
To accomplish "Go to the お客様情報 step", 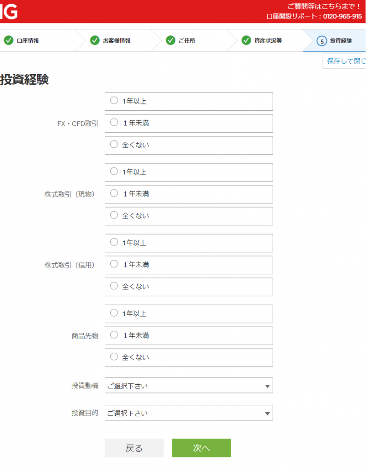I will click(117, 40).
